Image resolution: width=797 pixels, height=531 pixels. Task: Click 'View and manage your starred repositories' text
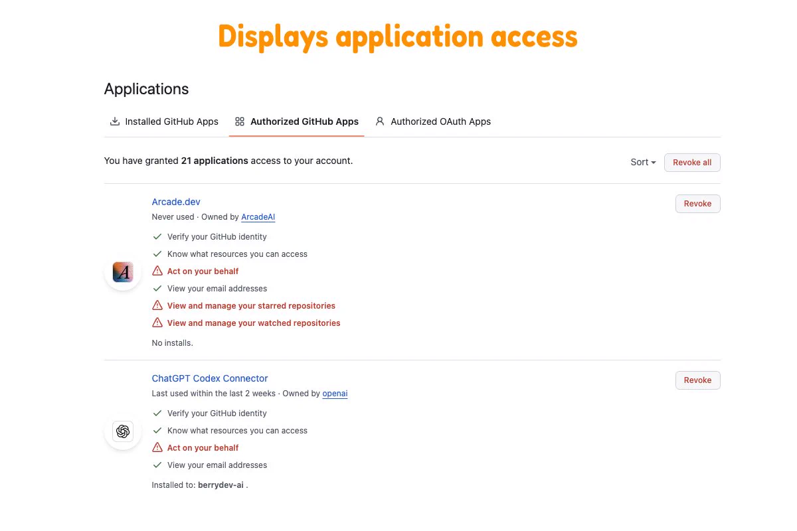(251, 306)
